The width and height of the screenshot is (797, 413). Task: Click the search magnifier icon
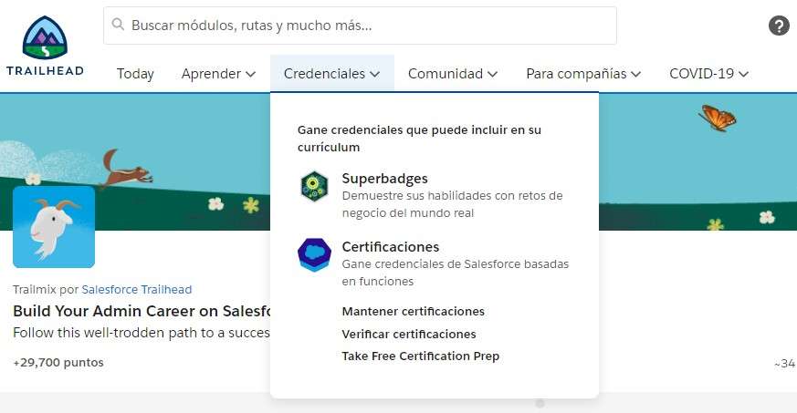(x=118, y=25)
